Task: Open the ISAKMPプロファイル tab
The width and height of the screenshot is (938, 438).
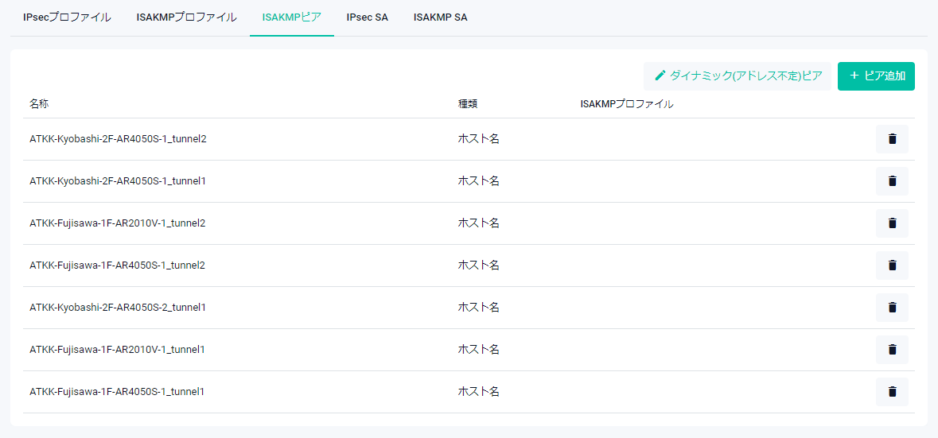Action: tap(186, 17)
